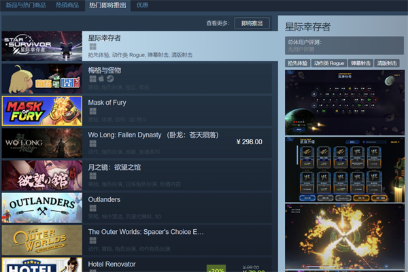Click the tags line under 星际幸存者
408x272 pixels.
[140, 55]
